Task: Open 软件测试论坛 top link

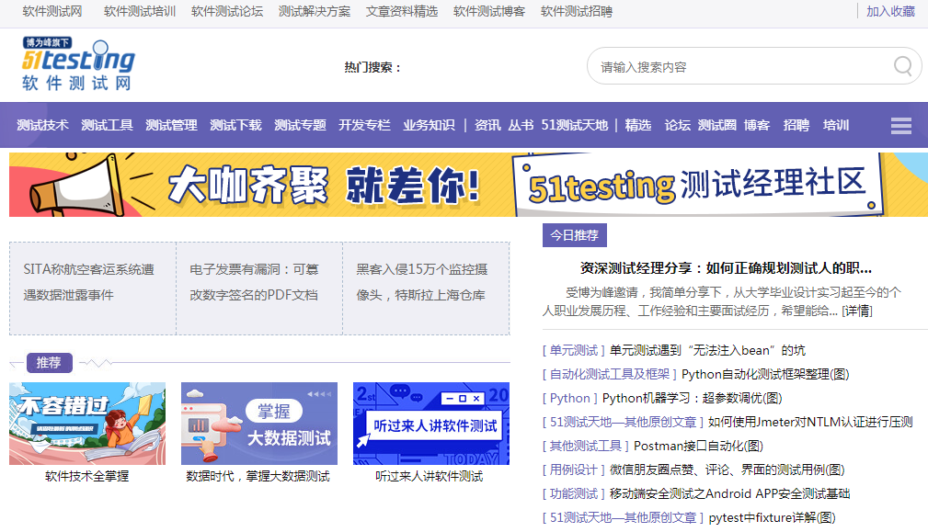Action: [227, 11]
